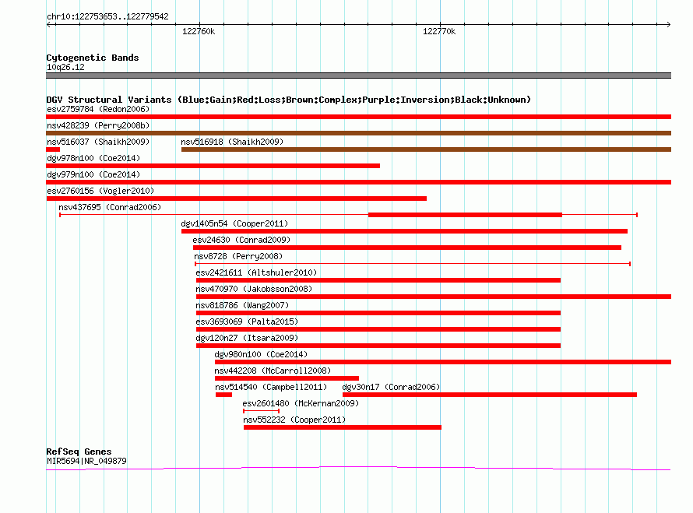Open nsv428239 (Perry2008b) variant label
Viewport: 693px width, 513px height.
pos(98,125)
